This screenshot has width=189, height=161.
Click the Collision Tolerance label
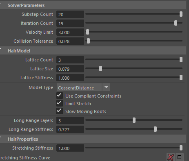33,41
